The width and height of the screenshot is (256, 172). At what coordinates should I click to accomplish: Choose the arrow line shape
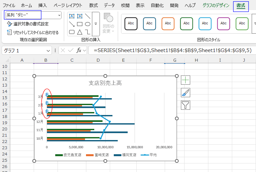click(72, 24)
